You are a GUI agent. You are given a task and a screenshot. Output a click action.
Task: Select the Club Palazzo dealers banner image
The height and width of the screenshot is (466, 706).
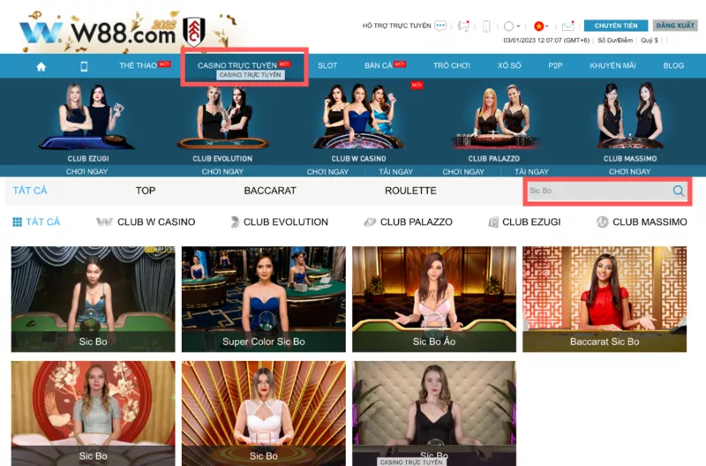[x=494, y=116]
